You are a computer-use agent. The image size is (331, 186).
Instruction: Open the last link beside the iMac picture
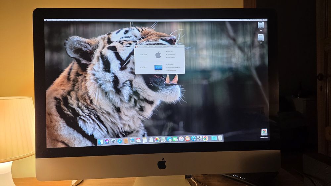pos(171,71)
